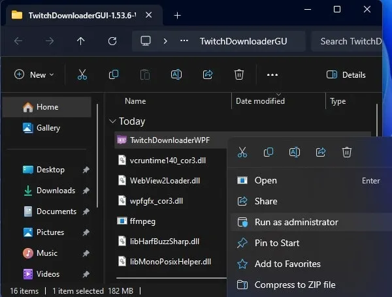
Task: Open a new tab with the plus button
Action: coord(177,16)
